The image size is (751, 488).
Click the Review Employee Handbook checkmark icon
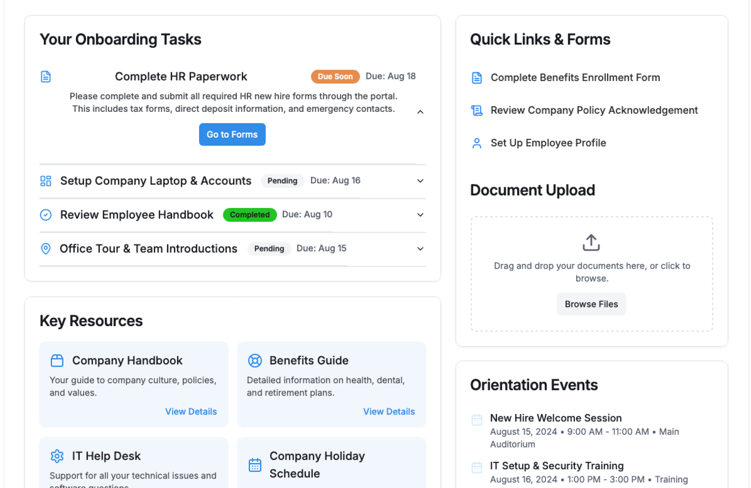[x=46, y=215]
